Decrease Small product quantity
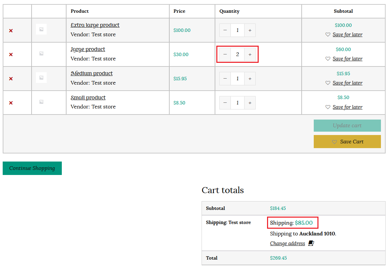Image resolution: width=389 pixels, height=268 pixels. click(225, 103)
